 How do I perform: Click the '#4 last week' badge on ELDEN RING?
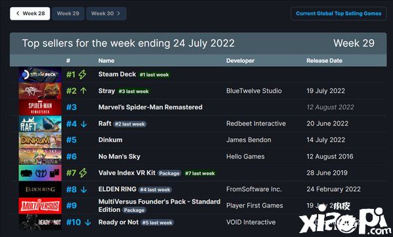point(155,190)
